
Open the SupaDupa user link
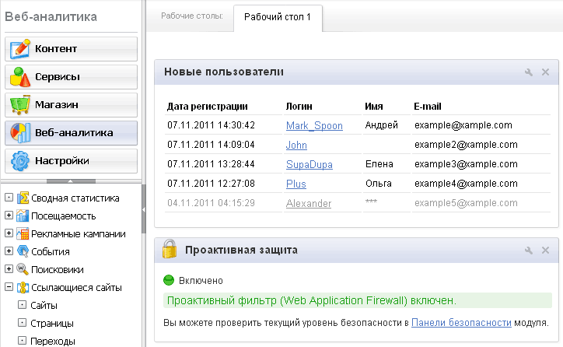pos(309,164)
